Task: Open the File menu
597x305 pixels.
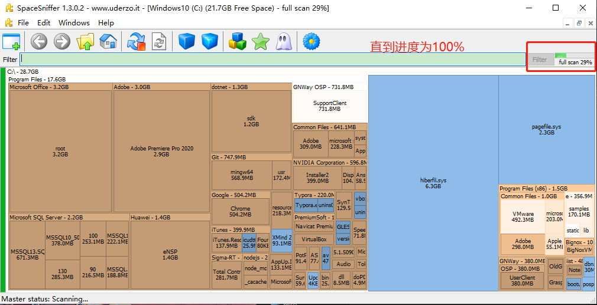Action: coord(23,23)
